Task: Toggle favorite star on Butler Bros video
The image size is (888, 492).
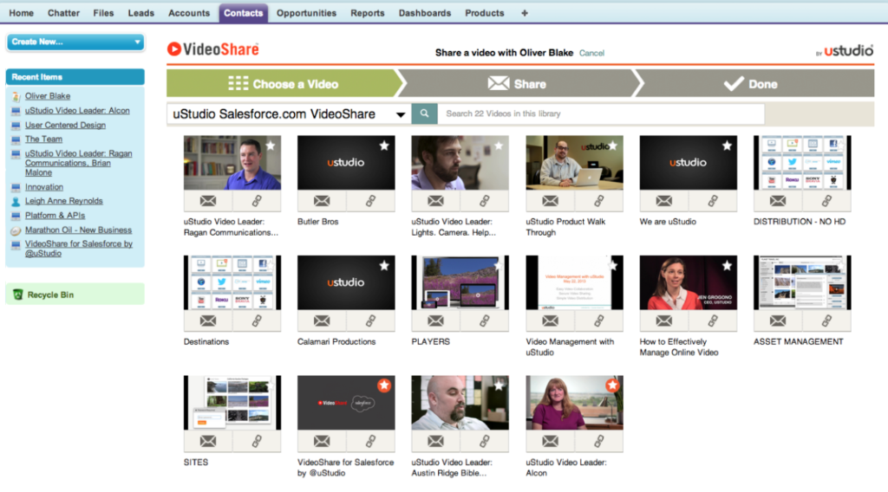Action: pyautogui.click(x=384, y=146)
